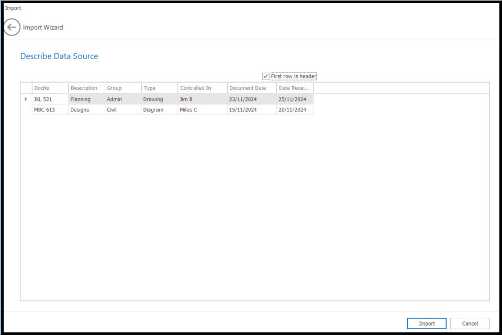Sort by DocNo column header
Image resolution: width=502 pixels, height=335 pixels.
[x=50, y=88]
